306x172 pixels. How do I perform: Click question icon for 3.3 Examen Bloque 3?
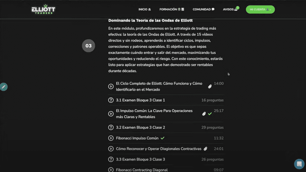coord(111,159)
